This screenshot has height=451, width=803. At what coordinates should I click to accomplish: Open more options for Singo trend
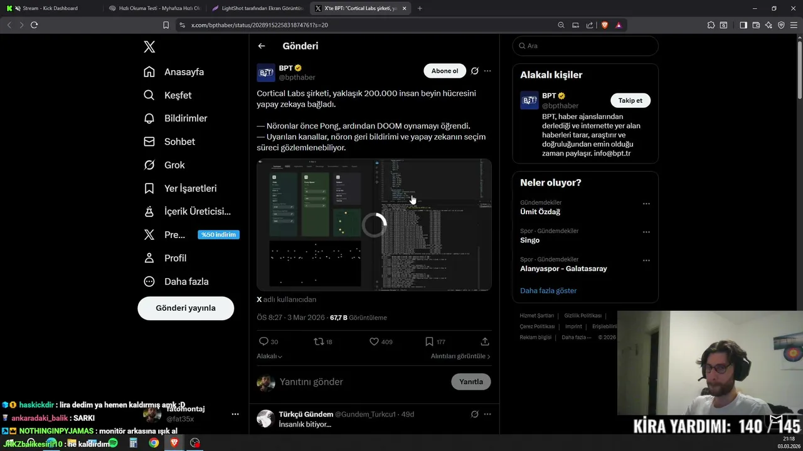[x=646, y=232]
